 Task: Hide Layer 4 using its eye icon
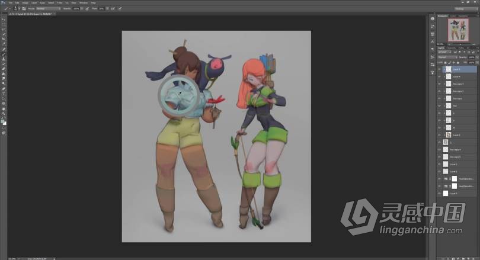pyautogui.click(x=440, y=76)
